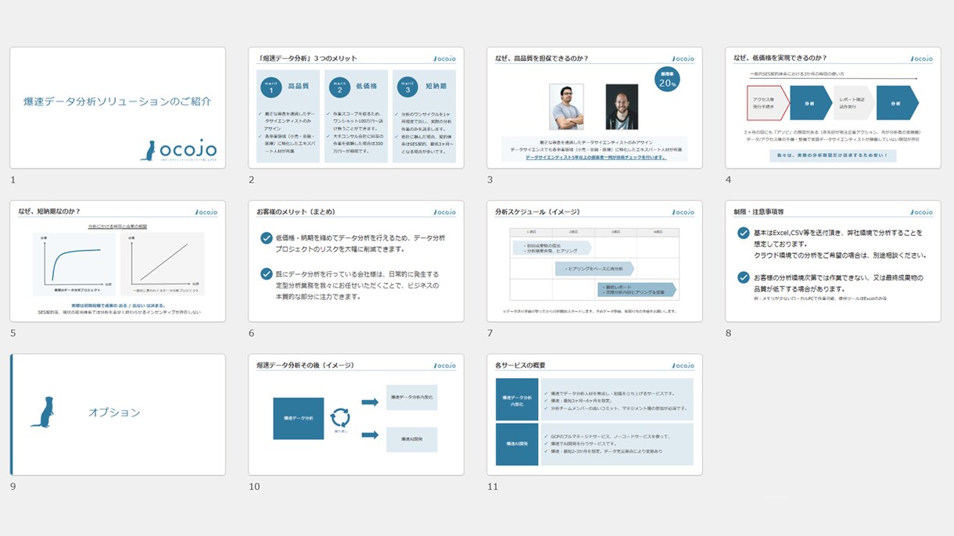Screen dimensions: 954x536
Task: Select slide 2 about 3つのメリット
Action: click(356, 108)
